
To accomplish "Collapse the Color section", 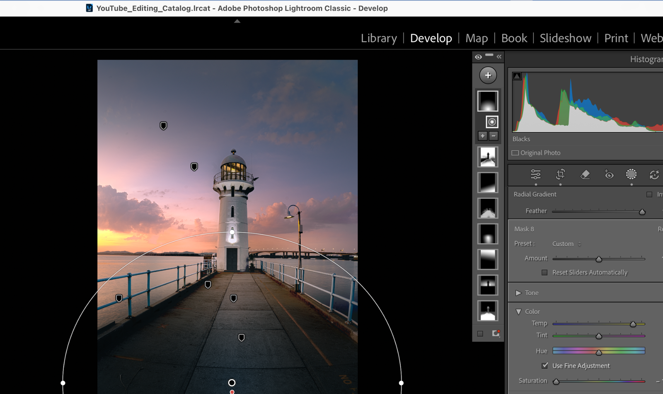I will (x=518, y=312).
